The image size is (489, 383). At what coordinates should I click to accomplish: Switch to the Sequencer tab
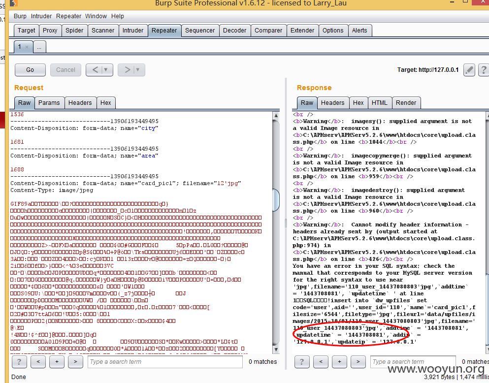click(x=200, y=31)
